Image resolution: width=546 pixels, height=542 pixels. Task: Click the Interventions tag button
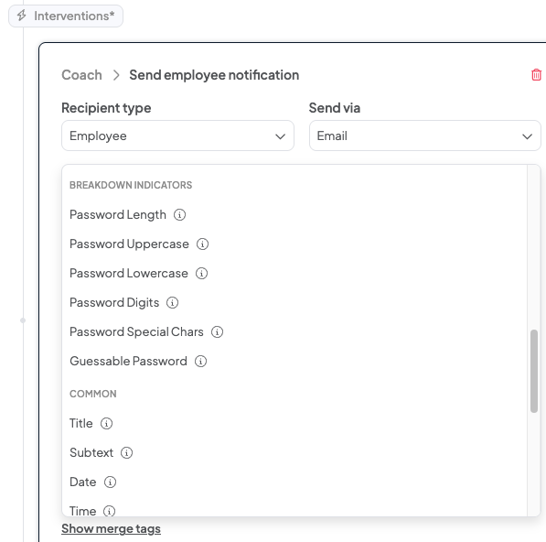click(x=66, y=16)
